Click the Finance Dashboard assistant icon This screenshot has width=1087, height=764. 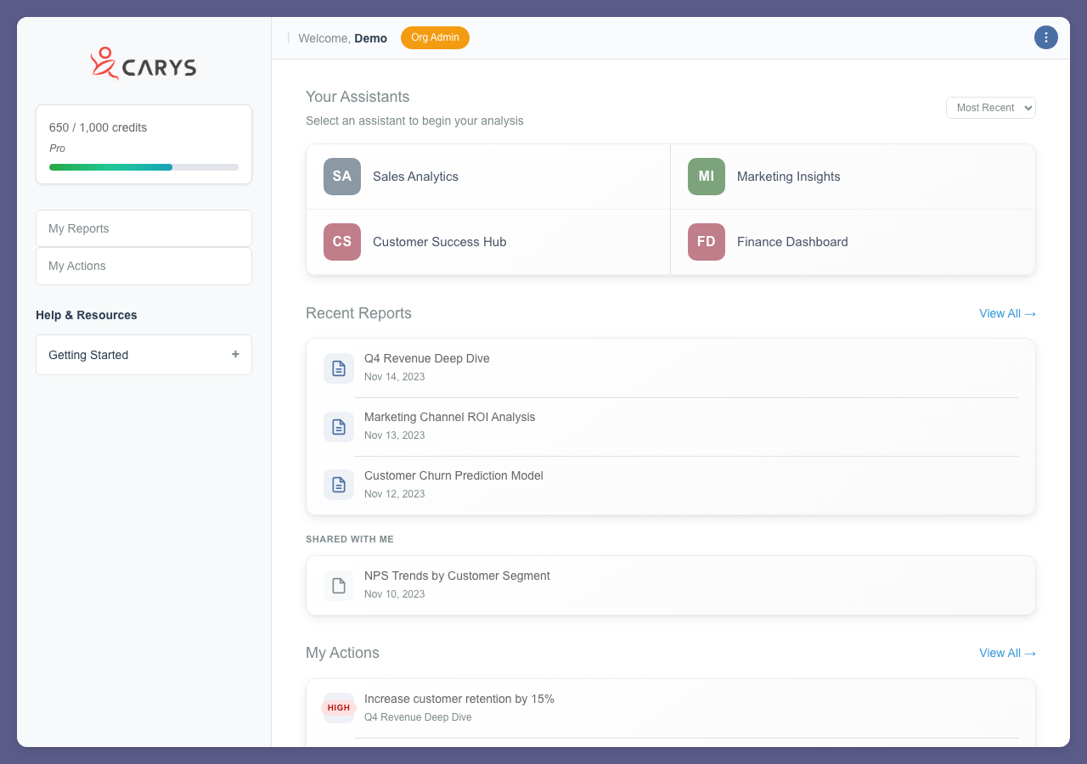click(x=706, y=242)
